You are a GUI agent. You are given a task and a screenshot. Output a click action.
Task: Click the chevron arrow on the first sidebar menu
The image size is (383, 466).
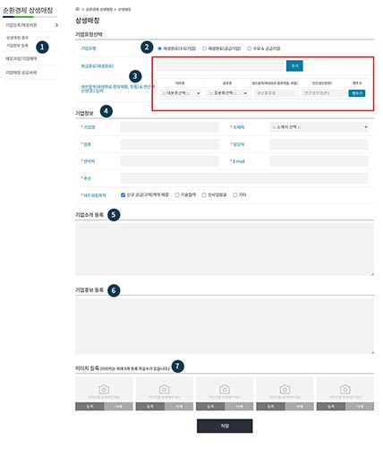[x=56, y=25]
